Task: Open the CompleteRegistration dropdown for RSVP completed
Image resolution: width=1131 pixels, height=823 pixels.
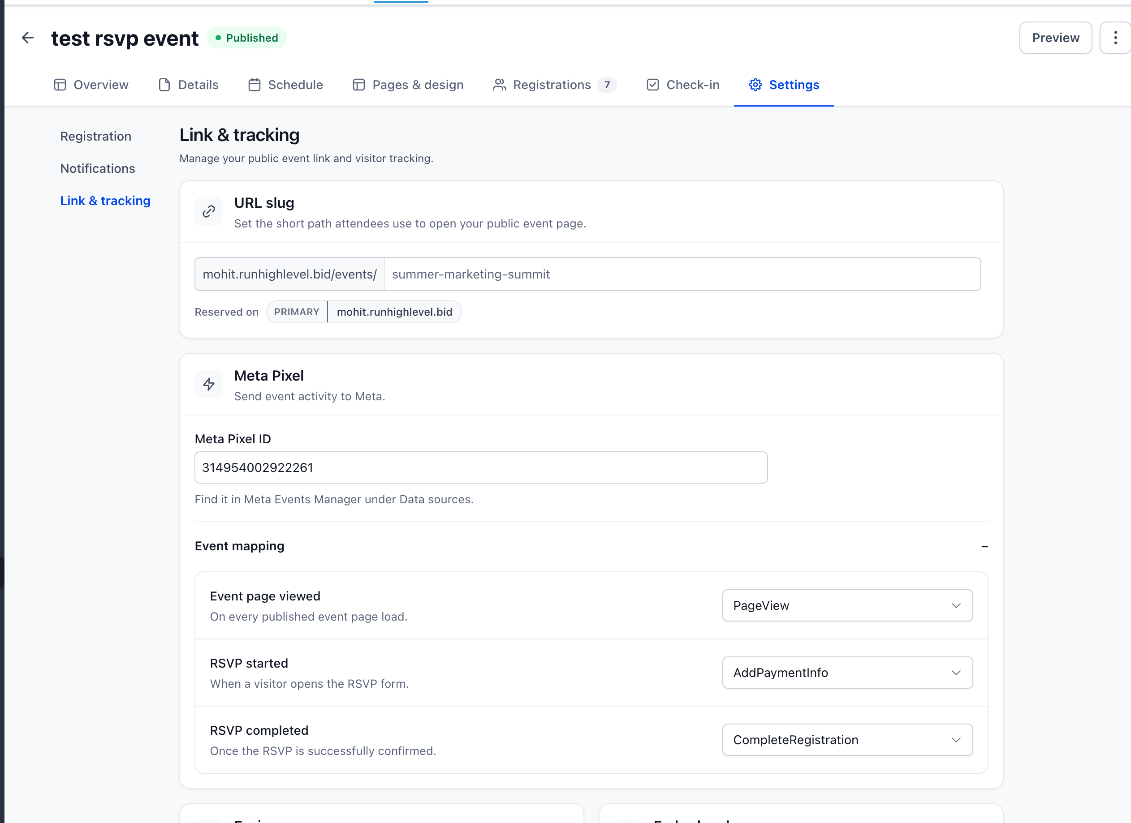Action: (x=847, y=740)
